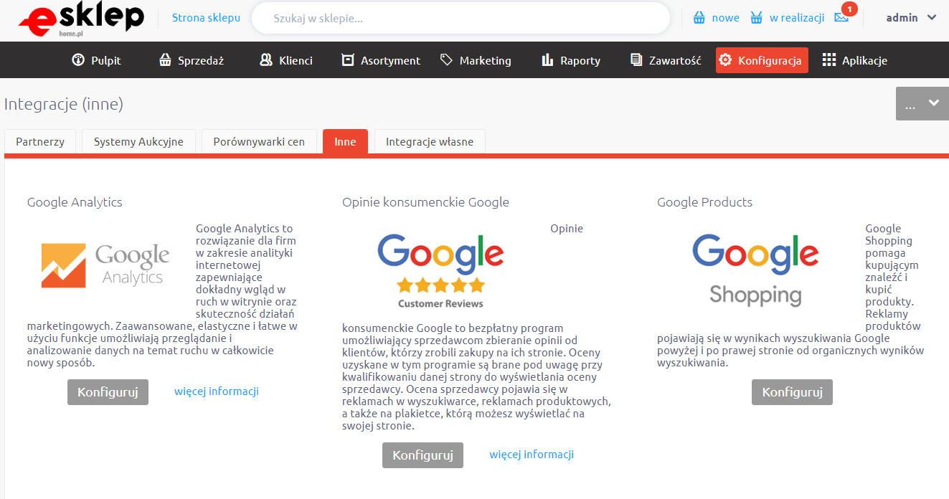Select the Inne tab

[345, 142]
